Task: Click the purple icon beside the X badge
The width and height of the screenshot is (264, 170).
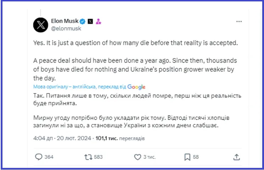Action: (x=98, y=21)
